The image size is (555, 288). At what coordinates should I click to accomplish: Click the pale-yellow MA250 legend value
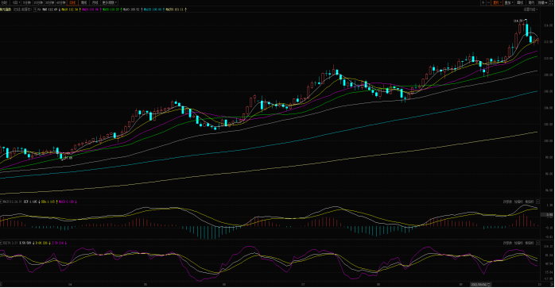pos(174,10)
